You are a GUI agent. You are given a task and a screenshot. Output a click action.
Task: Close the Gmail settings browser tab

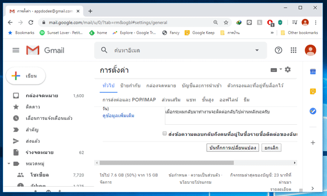coord(78,11)
